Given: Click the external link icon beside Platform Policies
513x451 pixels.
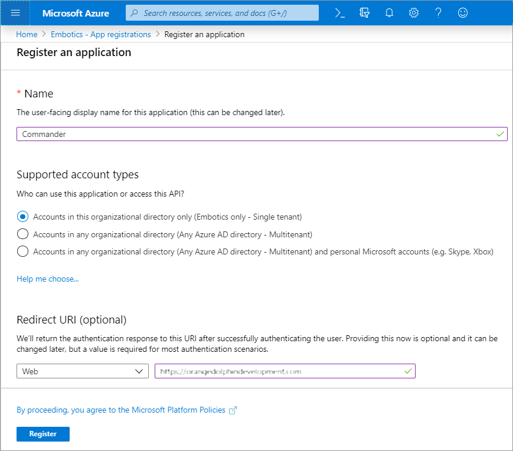Looking at the screenshot, I should click(x=233, y=410).
